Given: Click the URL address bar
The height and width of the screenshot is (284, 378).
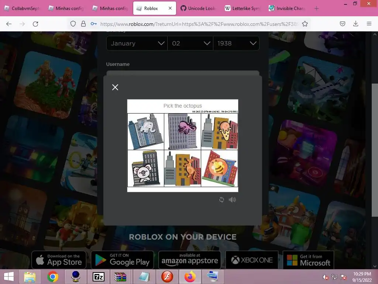Looking at the screenshot, I should pyautogui.click(x=199, y=24).
